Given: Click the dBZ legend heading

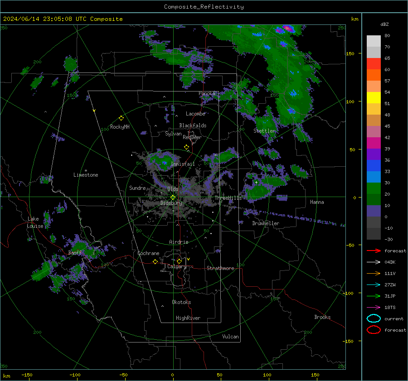Looking at the screenshot, I should point(384,24).
